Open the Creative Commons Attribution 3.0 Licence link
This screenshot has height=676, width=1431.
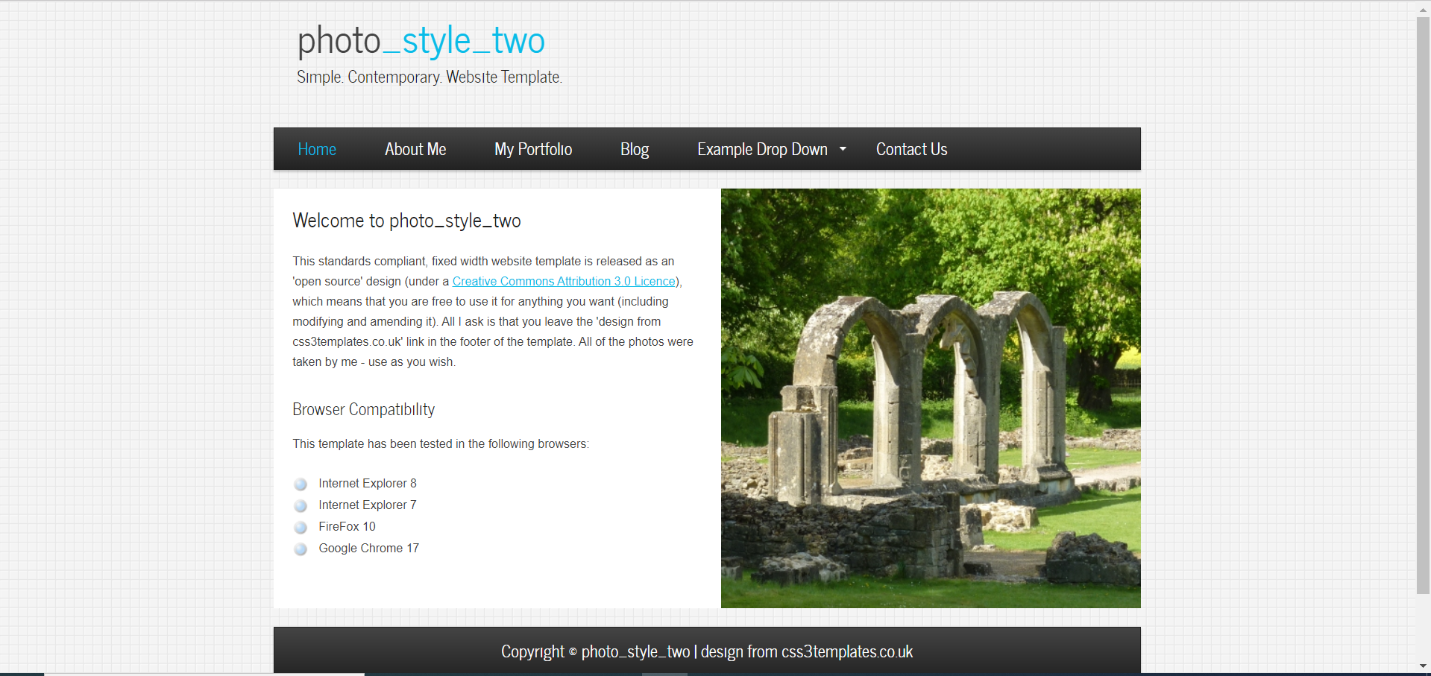tap(564, 281)
